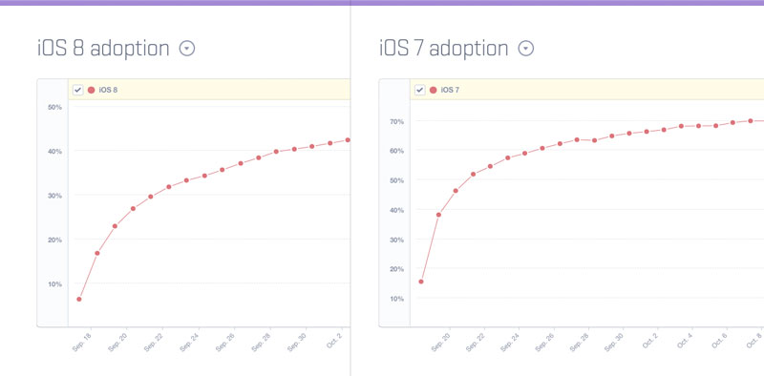
Task: Select the iOS 7 data point for Sep. 24
Action: (x=524, y=153)
